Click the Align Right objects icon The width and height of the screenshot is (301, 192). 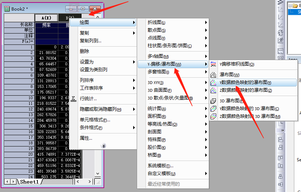(281, 147)
